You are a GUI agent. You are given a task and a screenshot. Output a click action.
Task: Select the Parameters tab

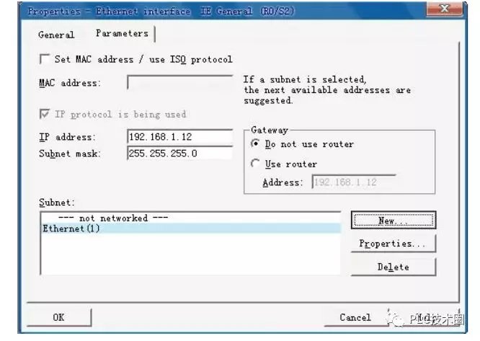point(122,34)
